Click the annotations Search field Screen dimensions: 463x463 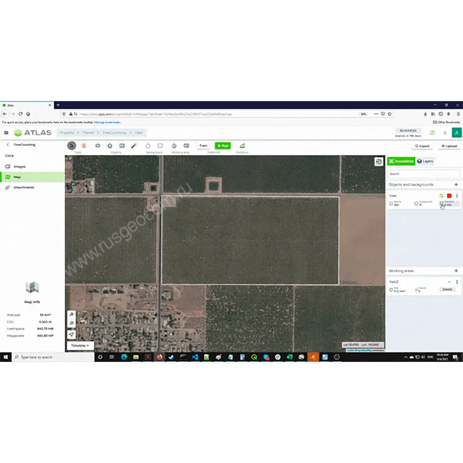point(423,174)
